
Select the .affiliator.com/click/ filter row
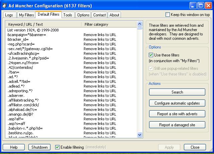(x=71, y=105)
